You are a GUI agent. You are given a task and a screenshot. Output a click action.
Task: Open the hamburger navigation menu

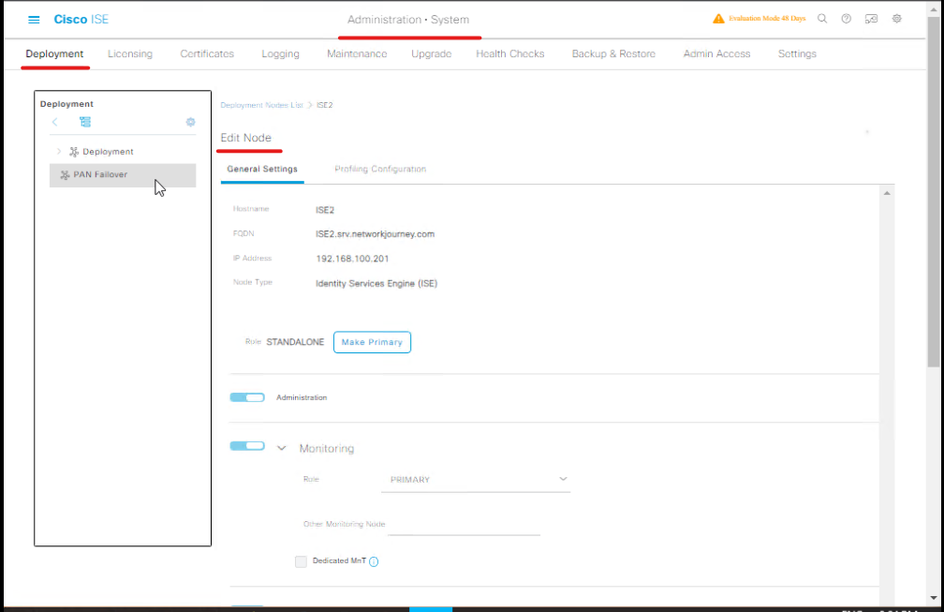coord(34,20)
